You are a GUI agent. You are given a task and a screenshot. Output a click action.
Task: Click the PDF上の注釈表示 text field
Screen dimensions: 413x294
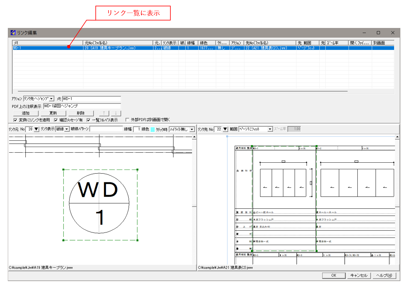(82, 106)
